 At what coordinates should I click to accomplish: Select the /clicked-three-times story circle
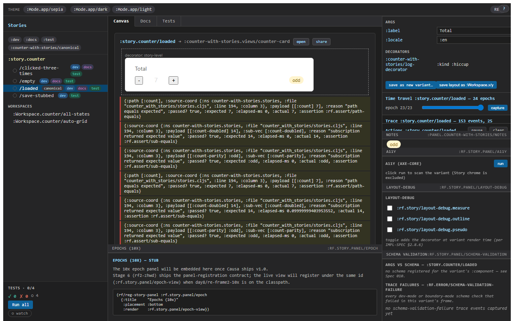tap(15, 71)
